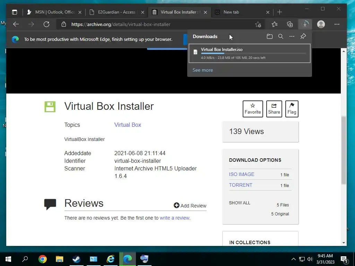Screen dimensions: 355x266
Task: Switch to the New tab tab
Action: tap(242, 12)
